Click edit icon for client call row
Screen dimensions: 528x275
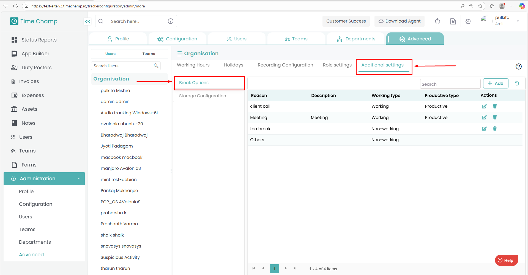coord(484,106)
